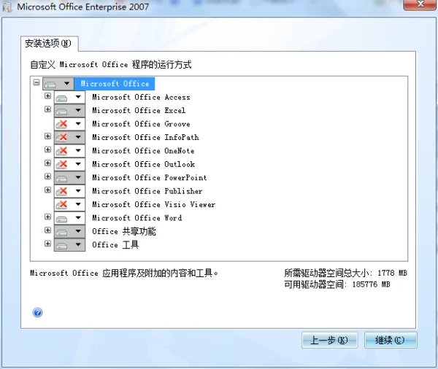Select the 安装选项(N) tab
The image size is (438, 369).
pyautogui.click(x=49, y=43)
